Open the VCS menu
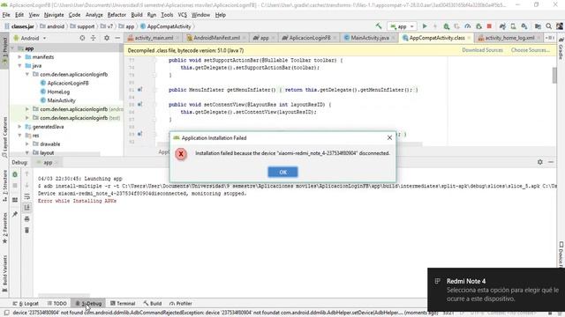This screenshot has width=565, height=317. pyautogui.click(x=183, y=15)
